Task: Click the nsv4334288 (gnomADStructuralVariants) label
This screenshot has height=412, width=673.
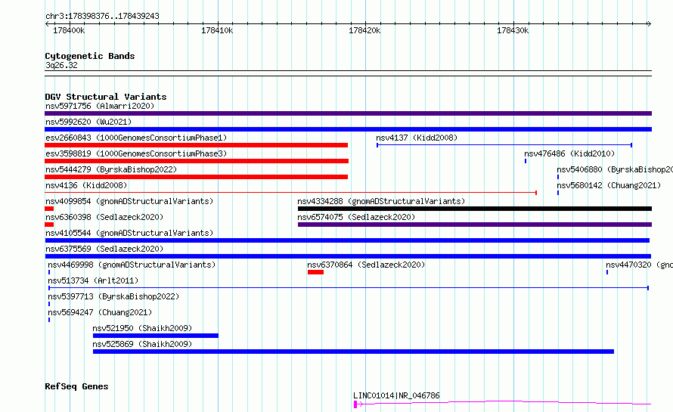Action: point(381,201)
